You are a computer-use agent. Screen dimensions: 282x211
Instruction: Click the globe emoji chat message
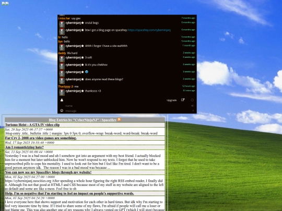(x=87, y=72)
